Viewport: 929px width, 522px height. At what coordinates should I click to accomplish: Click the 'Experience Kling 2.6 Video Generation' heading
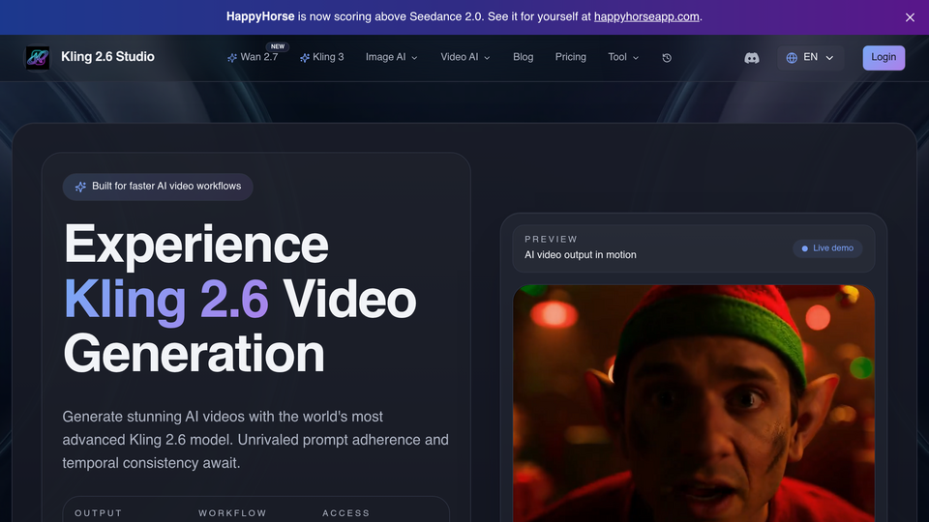240,299
